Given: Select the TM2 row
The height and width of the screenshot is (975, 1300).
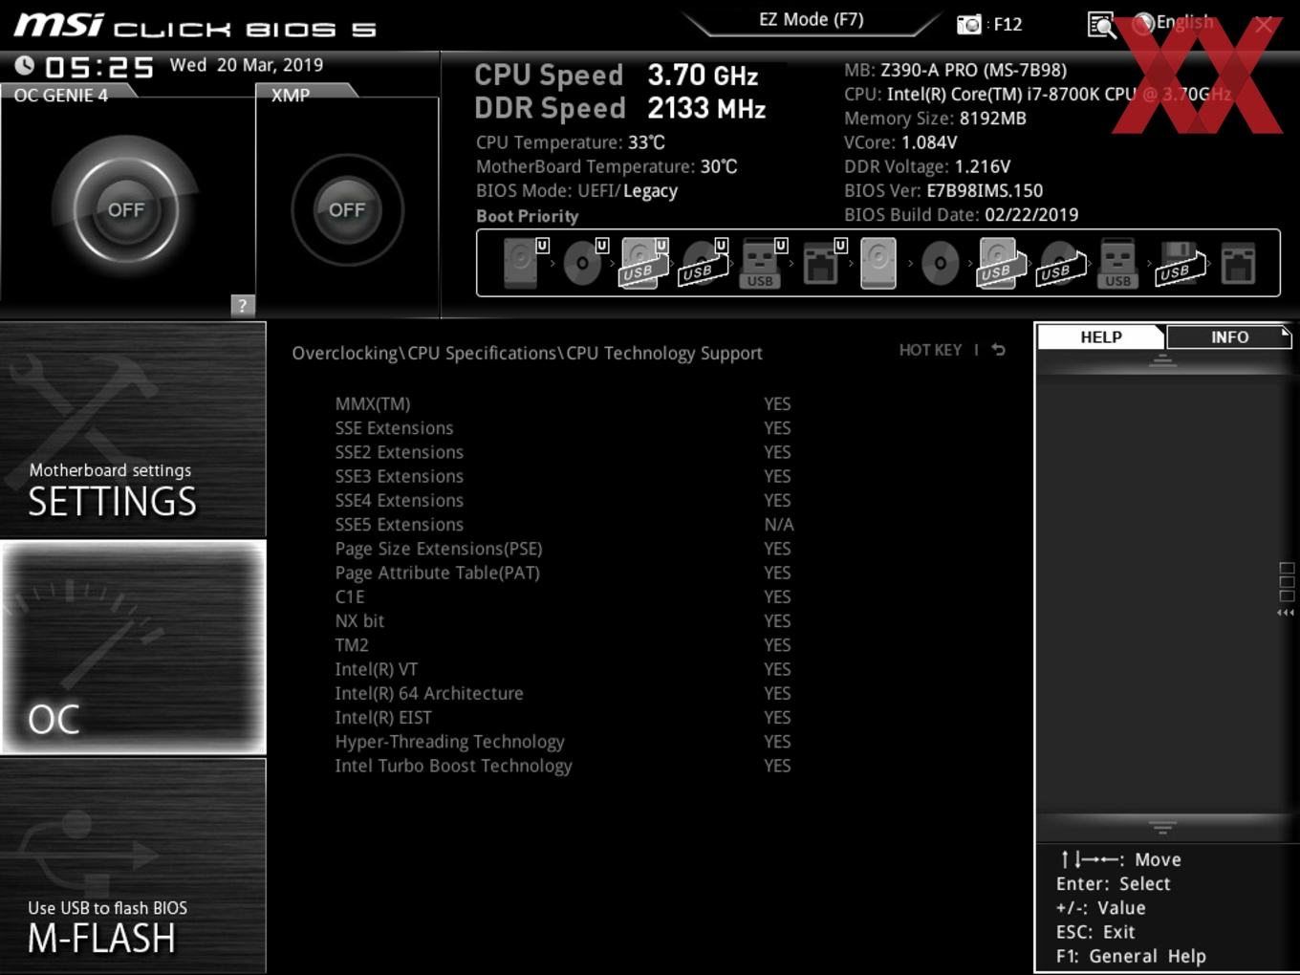Looking at the screenshot, I should (x=564, y=645).
